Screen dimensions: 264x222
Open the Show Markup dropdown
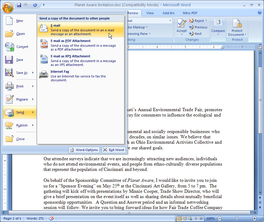138,27
